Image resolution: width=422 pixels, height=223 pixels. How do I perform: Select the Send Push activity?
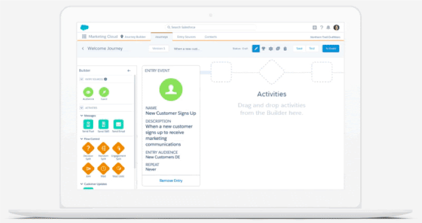tap(88, 124)
